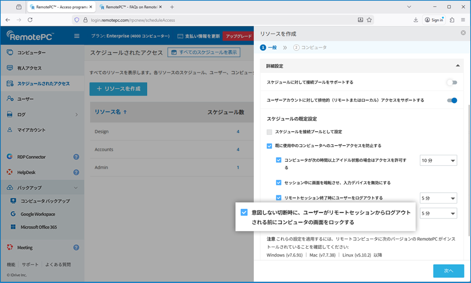
Task: Sort by the リソース名 column header
Action: click(111, 112)
